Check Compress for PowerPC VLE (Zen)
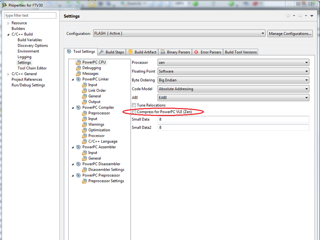 [x=134, y=112]
